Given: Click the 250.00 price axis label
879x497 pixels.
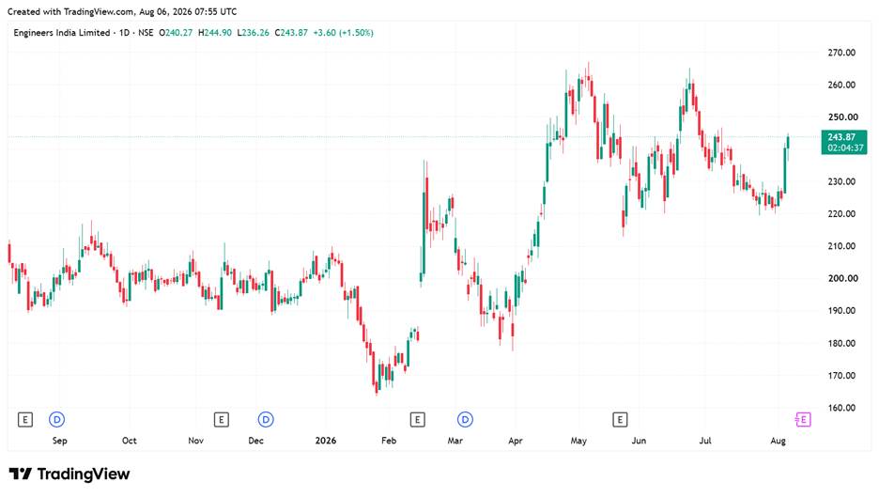Looking at the screenshot, I should (842, 116).
